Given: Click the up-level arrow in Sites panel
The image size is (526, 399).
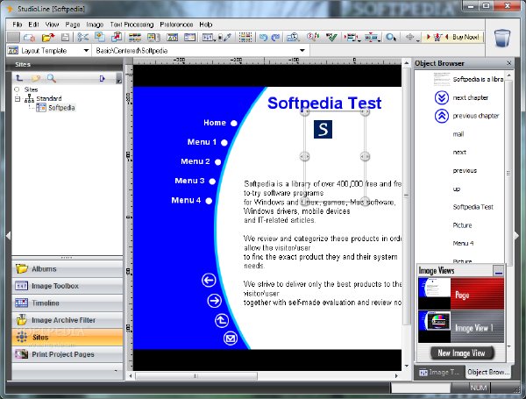Looking at the screenshot, I should pos(19,78).
